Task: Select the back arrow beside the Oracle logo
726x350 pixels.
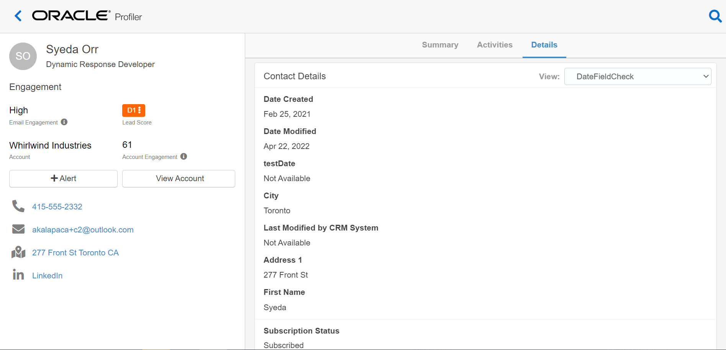Action: point(18,16)
